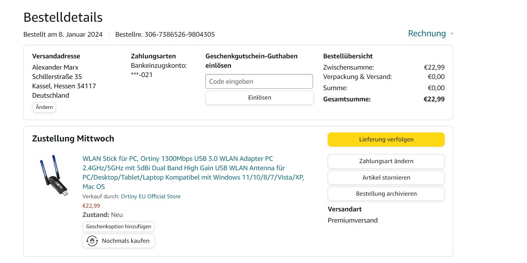This screenshot has width=527, height=263.
Task: Track delivery with Lieferung verfolgen
Action: click(386, 140)
